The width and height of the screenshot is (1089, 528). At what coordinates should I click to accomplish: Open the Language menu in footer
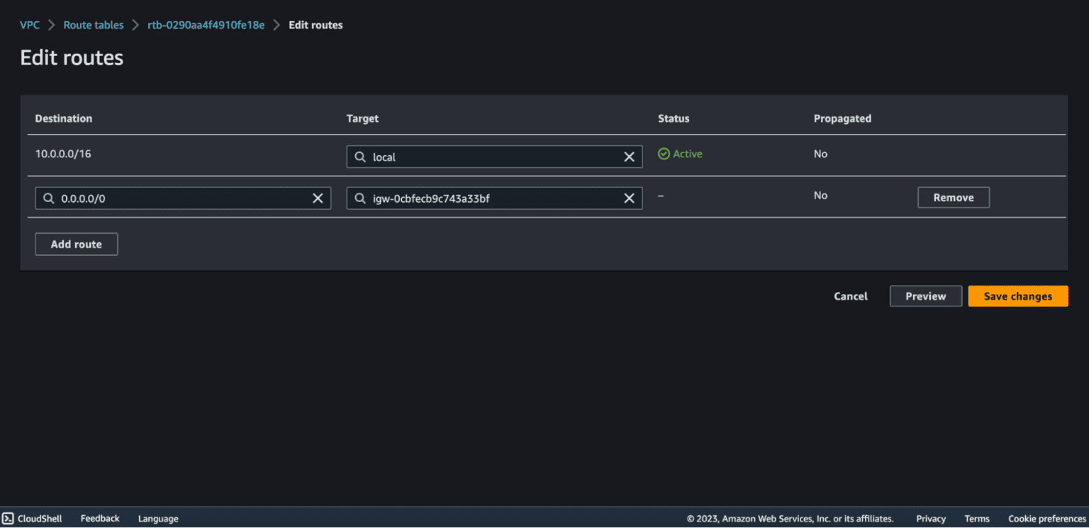[158, 519]
